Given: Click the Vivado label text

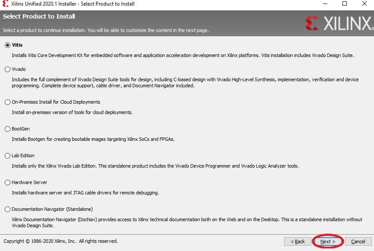Looking at the screenshot, I should click(x=19, y=70).
